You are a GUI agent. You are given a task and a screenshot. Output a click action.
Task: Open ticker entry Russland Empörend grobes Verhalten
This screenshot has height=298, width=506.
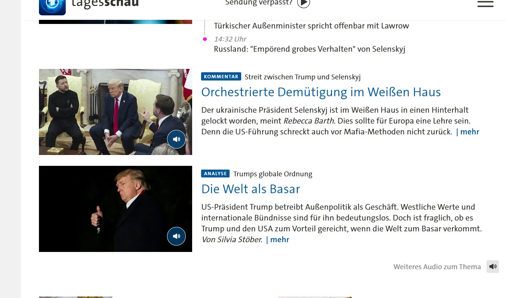[309, 49]
